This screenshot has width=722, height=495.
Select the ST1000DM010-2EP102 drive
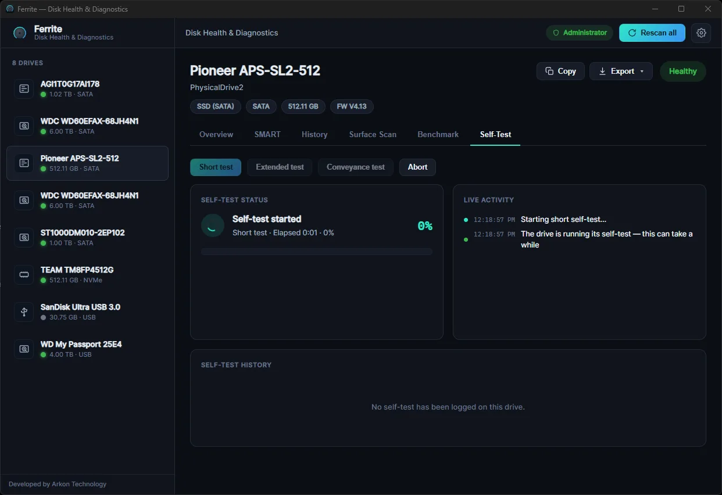tap(87, 238)
